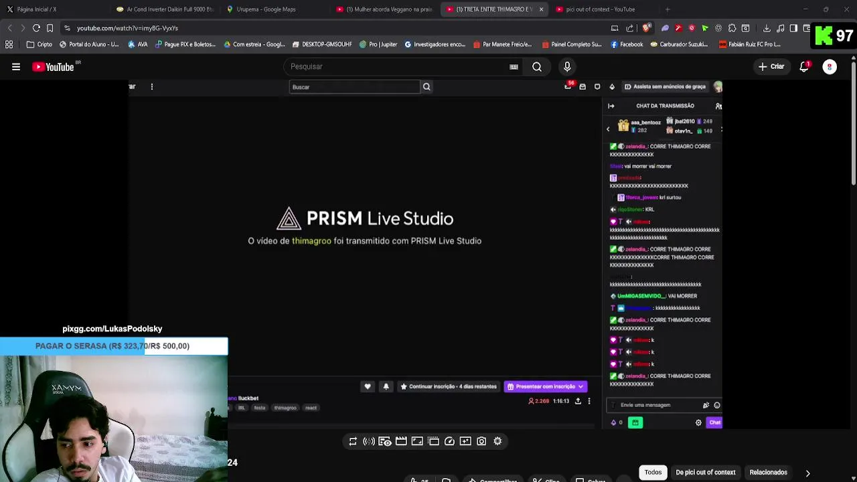Click the heart follow button on stream
Image resolution: width=857 pixels, height=482 pixels.
pos(368,386)
